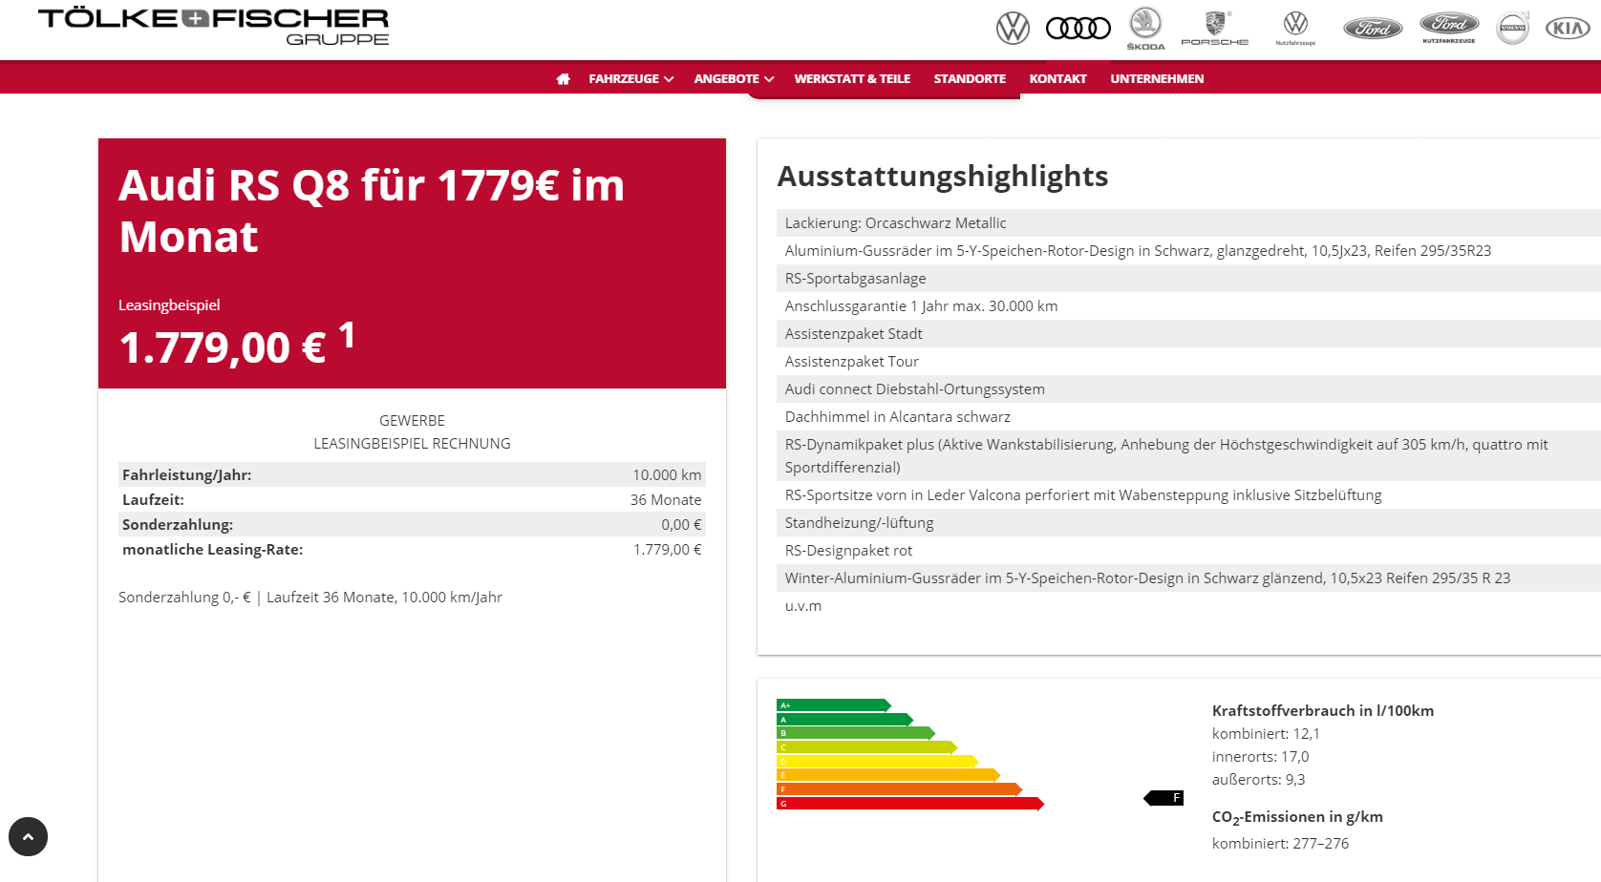
Task: Open Werkstatt & Teile menu item
Action: [852, 79]
